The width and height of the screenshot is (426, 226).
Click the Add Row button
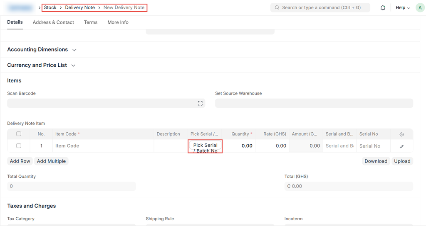pos(20,161)
